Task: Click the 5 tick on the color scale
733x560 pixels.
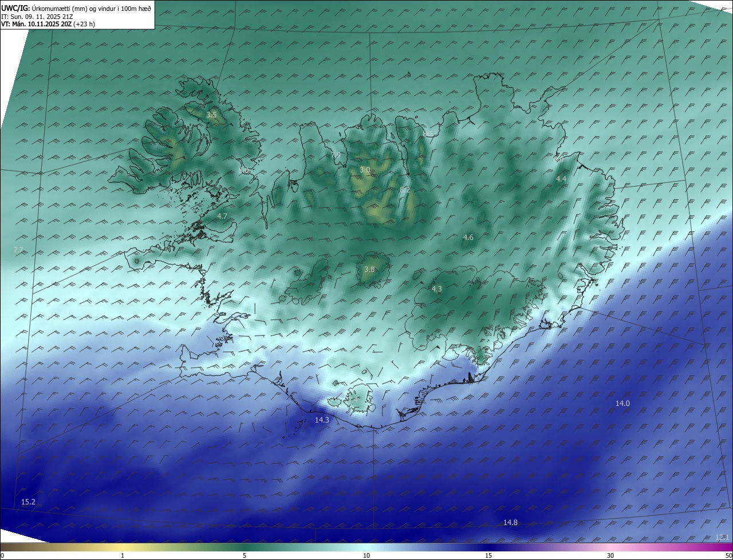Action: pos(245,556)
